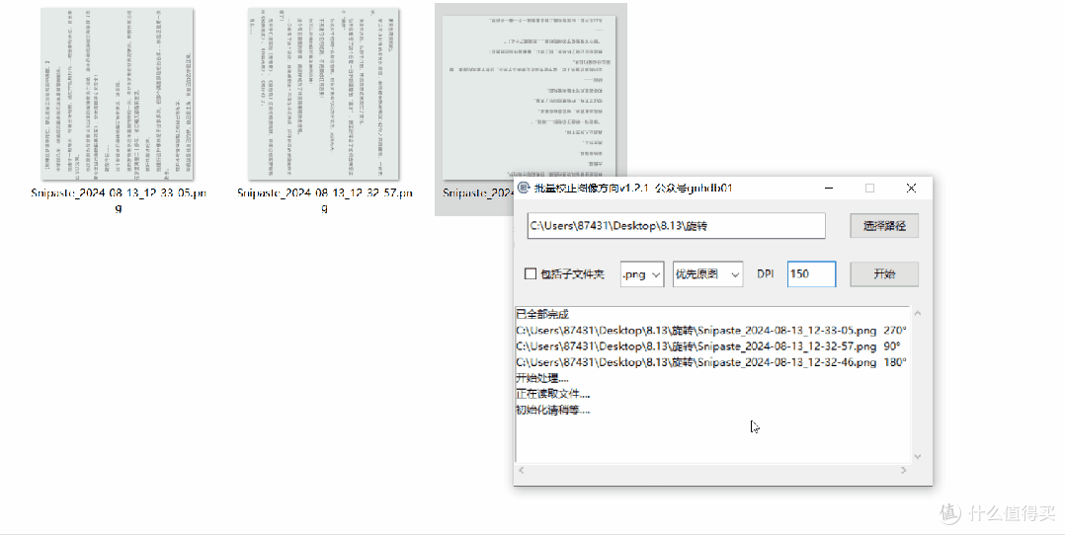Click log scrollbar down arrow

(918, 457)
